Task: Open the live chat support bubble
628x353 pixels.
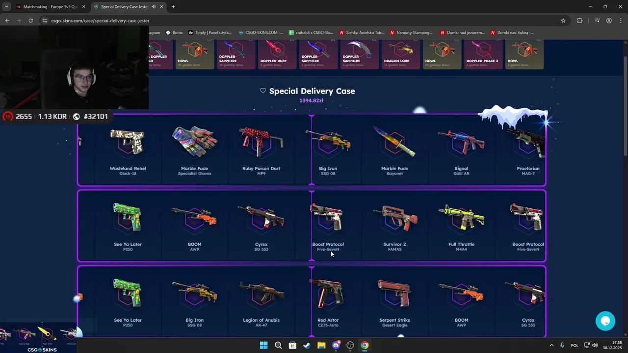Action: [x=605, y=321]
